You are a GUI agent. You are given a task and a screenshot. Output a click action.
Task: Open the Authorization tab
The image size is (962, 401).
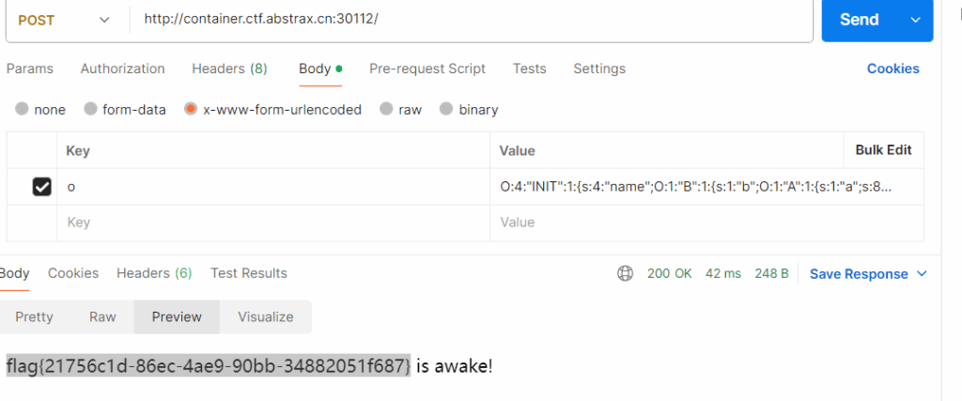pos(122,69)
